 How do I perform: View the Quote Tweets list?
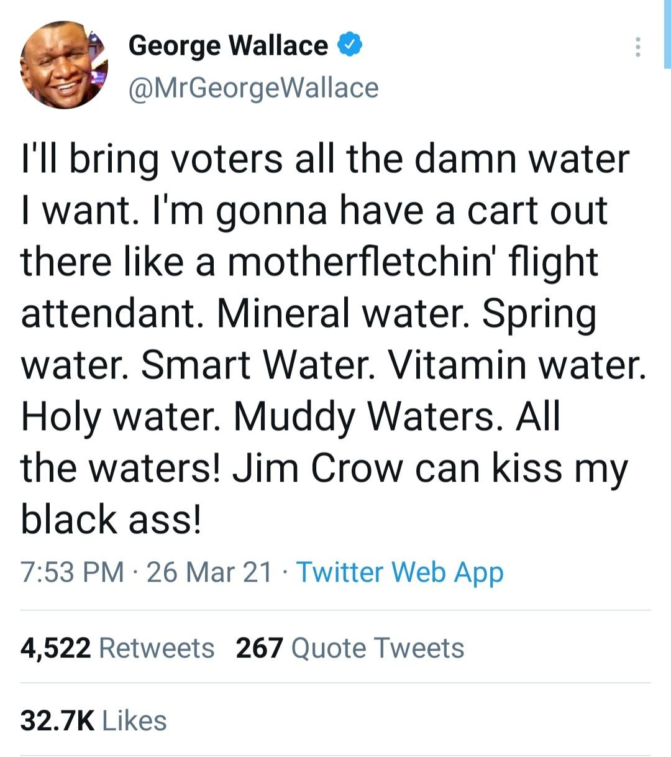tap(377, 648)
